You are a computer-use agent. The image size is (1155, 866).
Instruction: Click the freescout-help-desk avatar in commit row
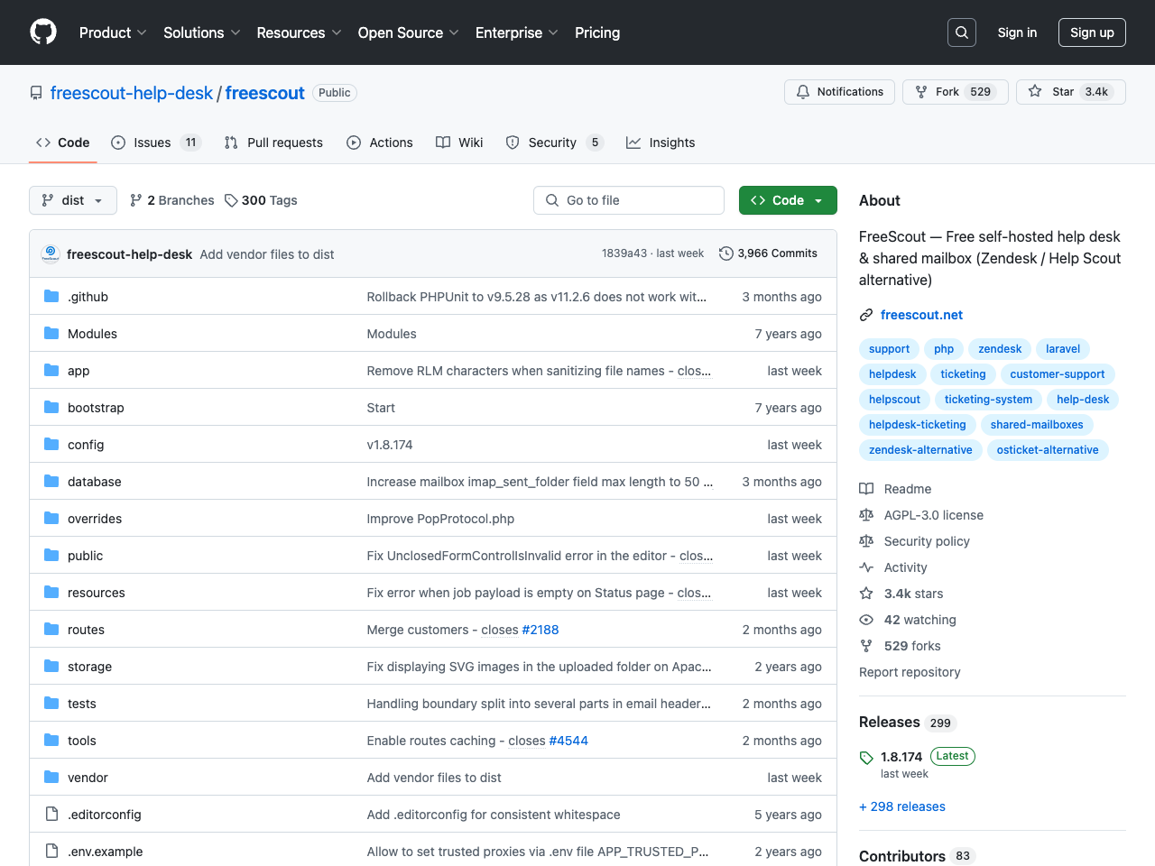(51, 254)
